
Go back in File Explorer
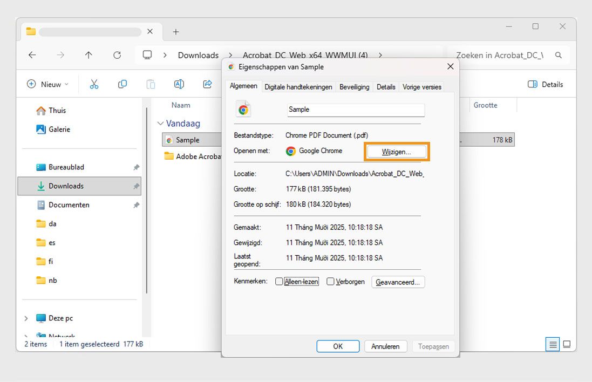(x=32, y=55)
